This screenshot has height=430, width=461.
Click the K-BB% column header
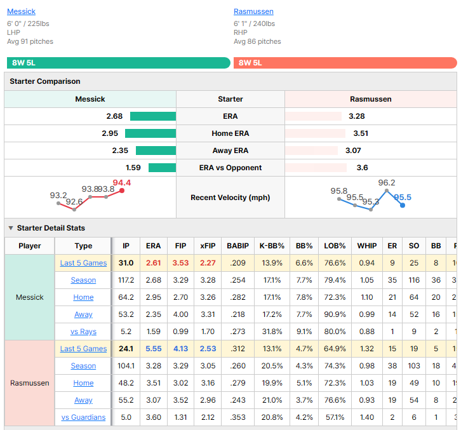272,246
